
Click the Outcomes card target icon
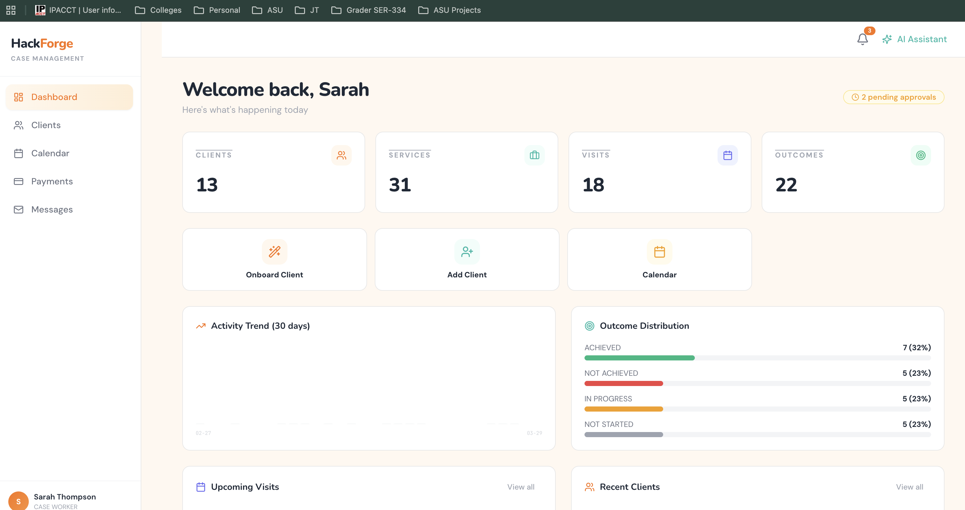921,155
